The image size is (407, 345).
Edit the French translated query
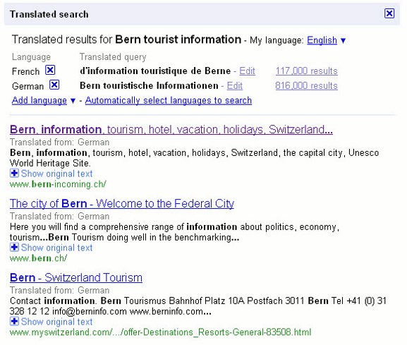pyautogui.click(x=247, y=71)
